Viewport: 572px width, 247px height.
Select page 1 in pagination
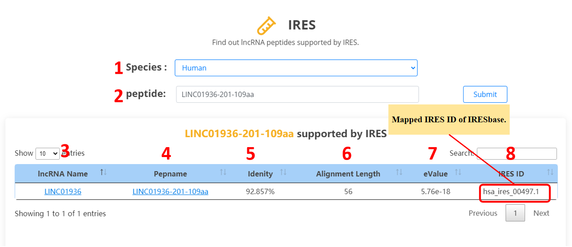[x=515, y=213]
